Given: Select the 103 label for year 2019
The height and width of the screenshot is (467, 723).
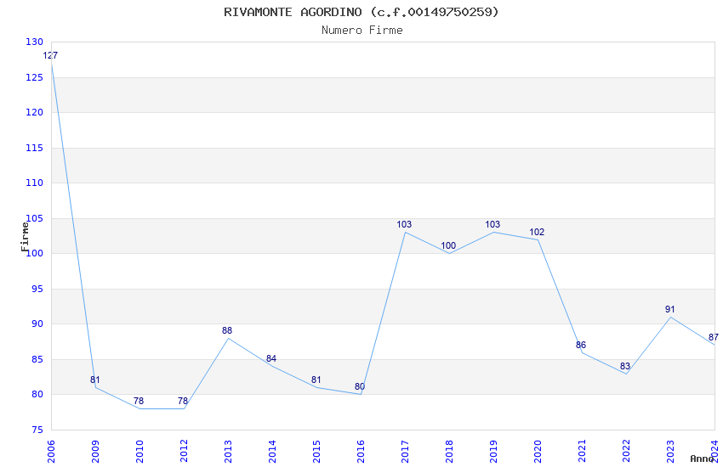Looking at the screenshot, I should 492,224.
